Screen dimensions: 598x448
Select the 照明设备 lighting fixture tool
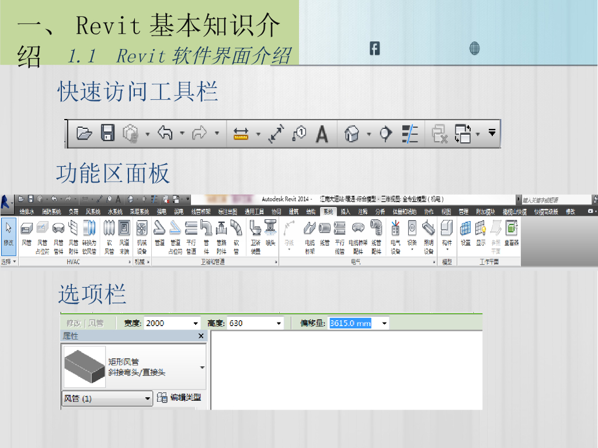[429, 233]
